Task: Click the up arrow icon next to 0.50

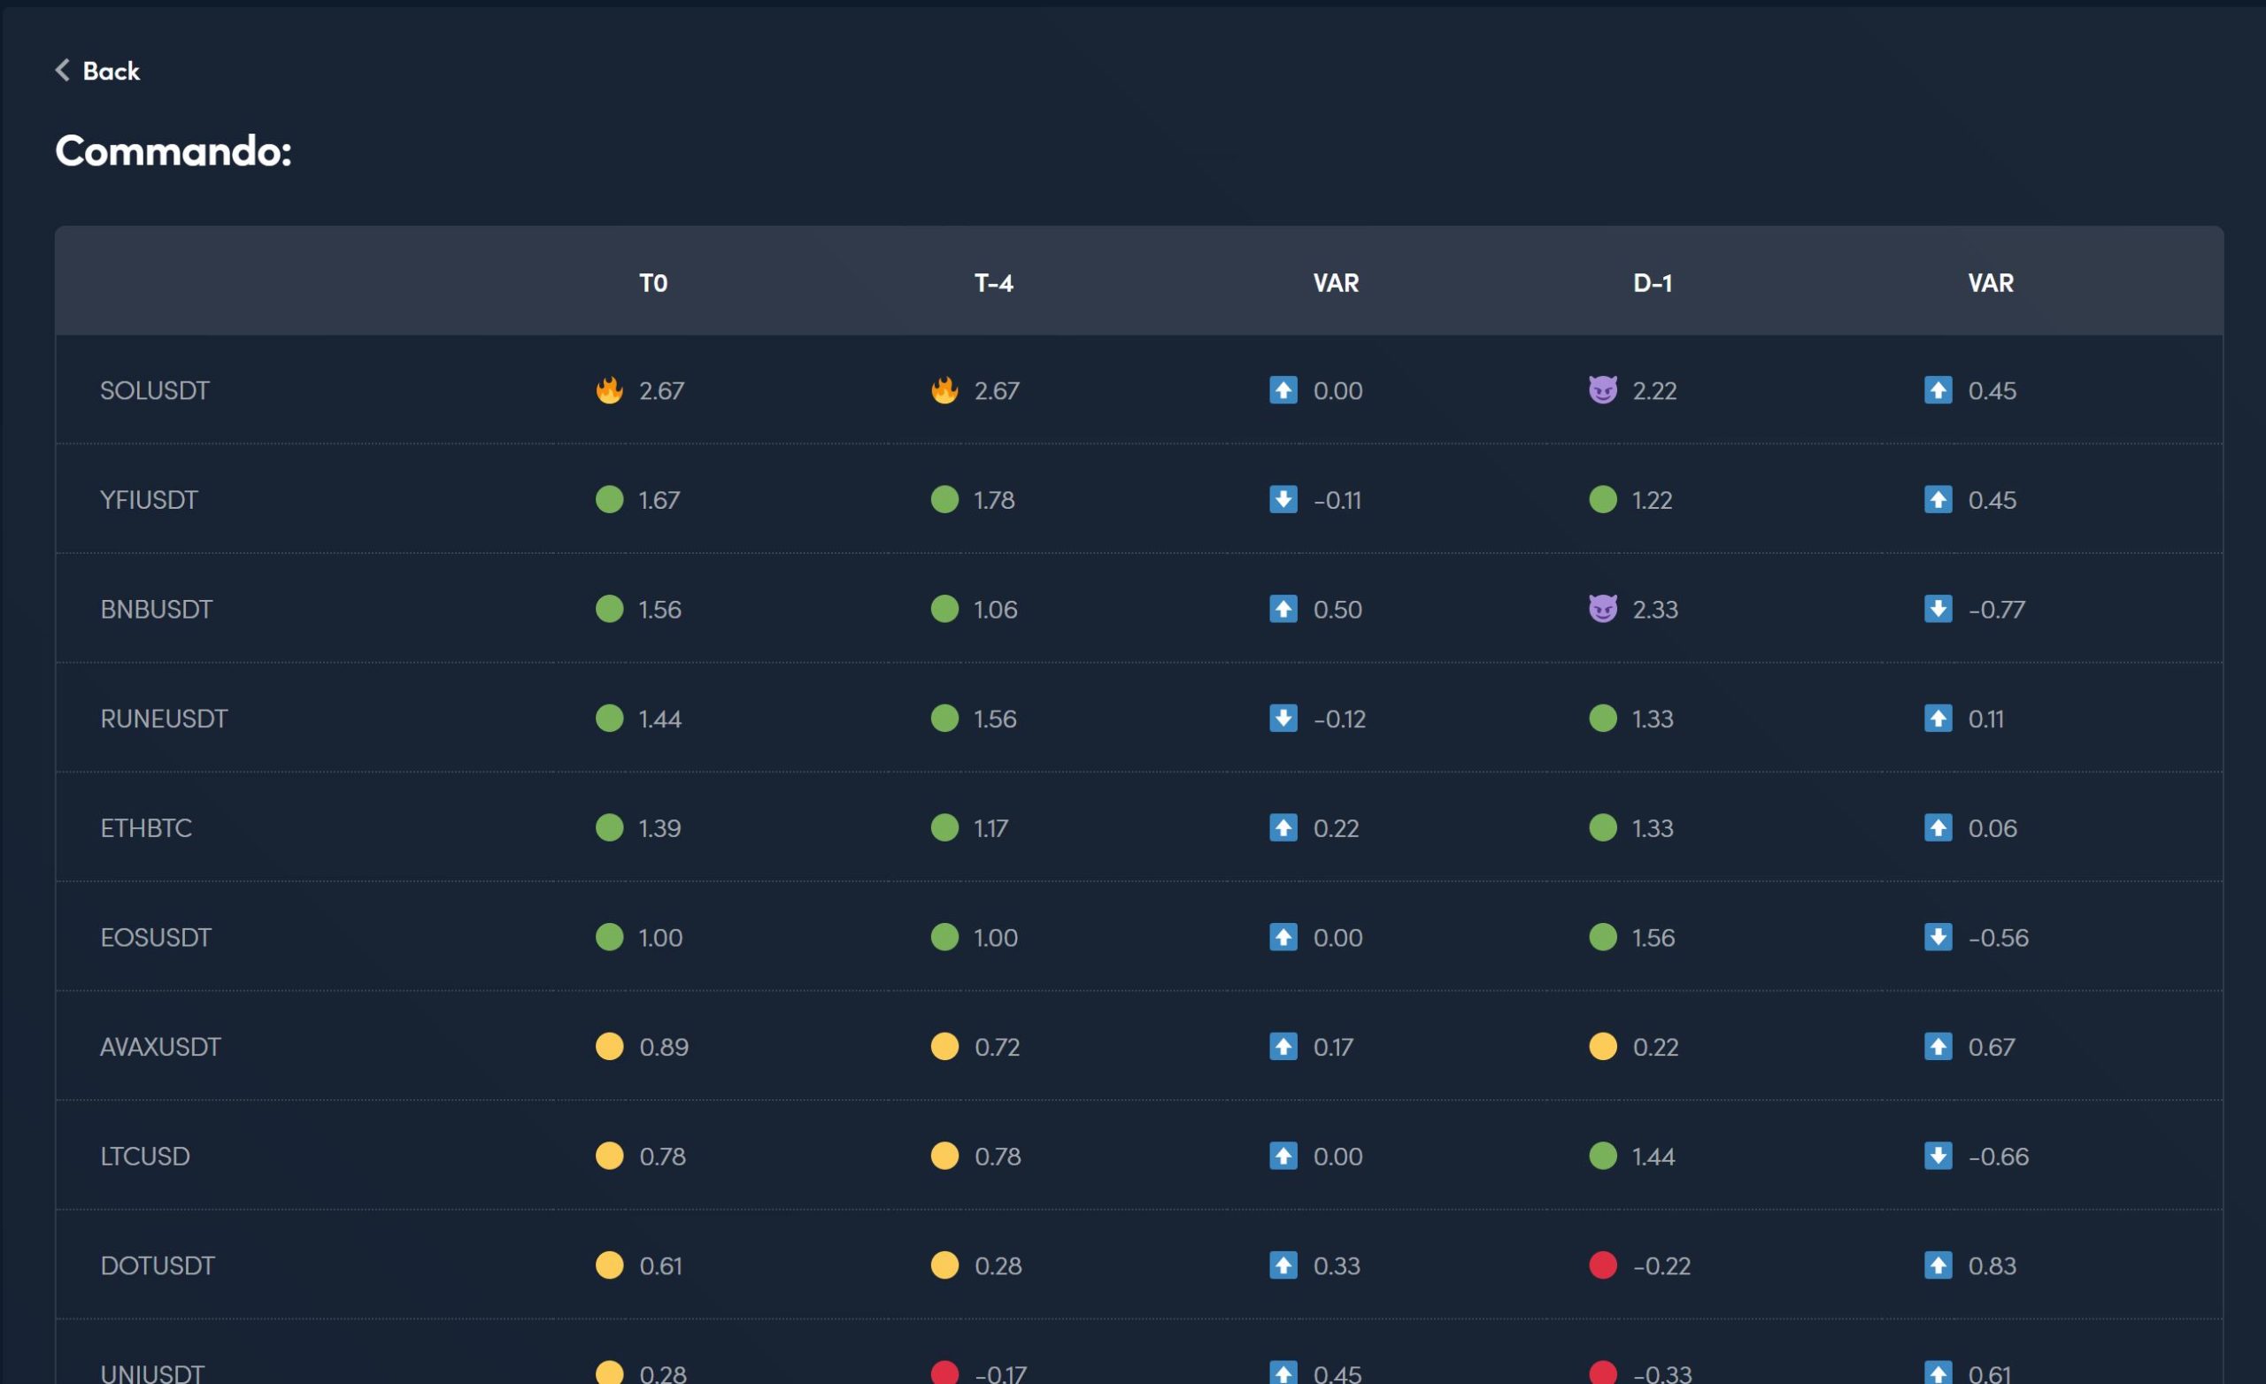Action: (x=1283, y=609)
